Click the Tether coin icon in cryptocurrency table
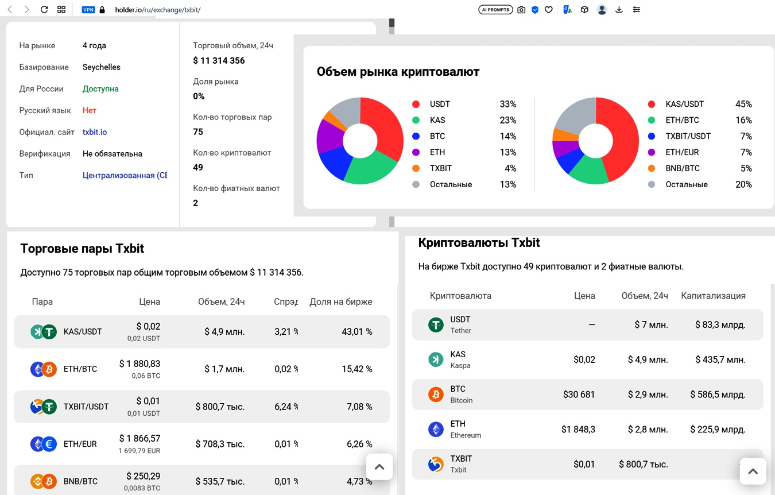This screenshot has width=775, height=495. [436, 325]
